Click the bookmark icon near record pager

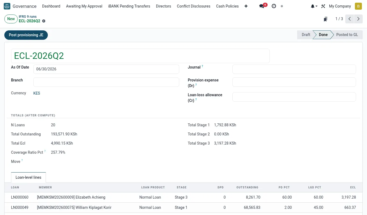pos(326,19)
